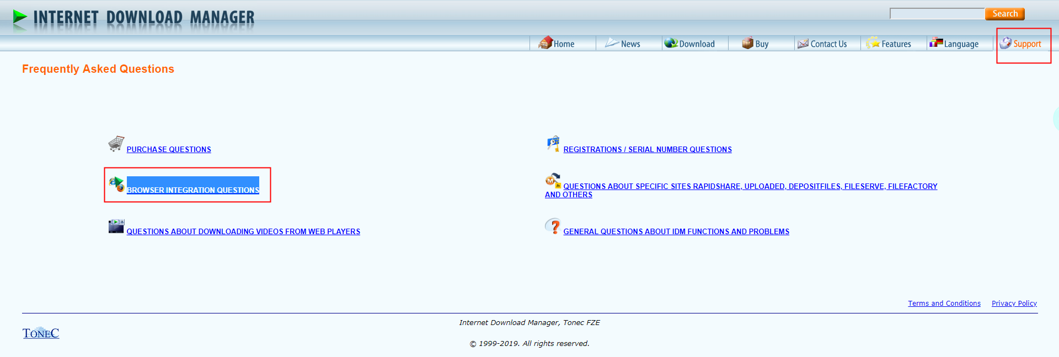Open the Home menu item
1059x357 pixels.
pos(564,44)
